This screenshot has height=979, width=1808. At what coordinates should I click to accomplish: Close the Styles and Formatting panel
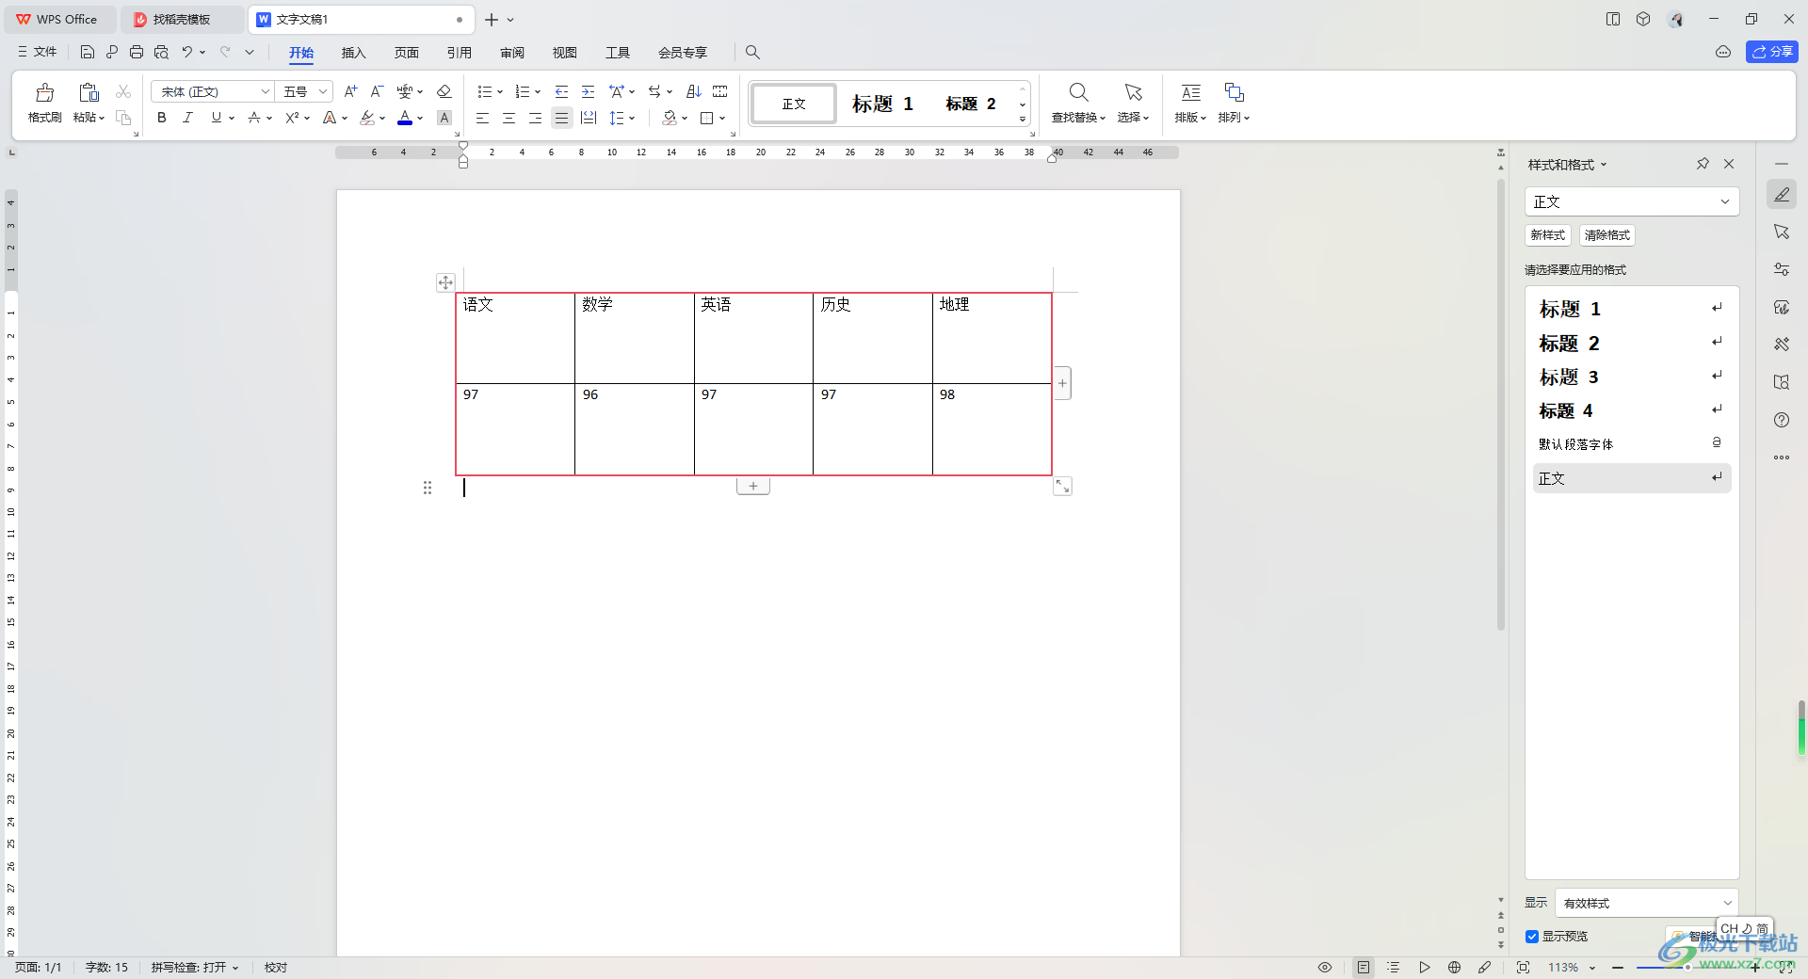point(1729,164)
